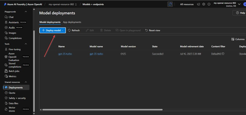Collapse the Playgrounds section

[x=26, y=12]
